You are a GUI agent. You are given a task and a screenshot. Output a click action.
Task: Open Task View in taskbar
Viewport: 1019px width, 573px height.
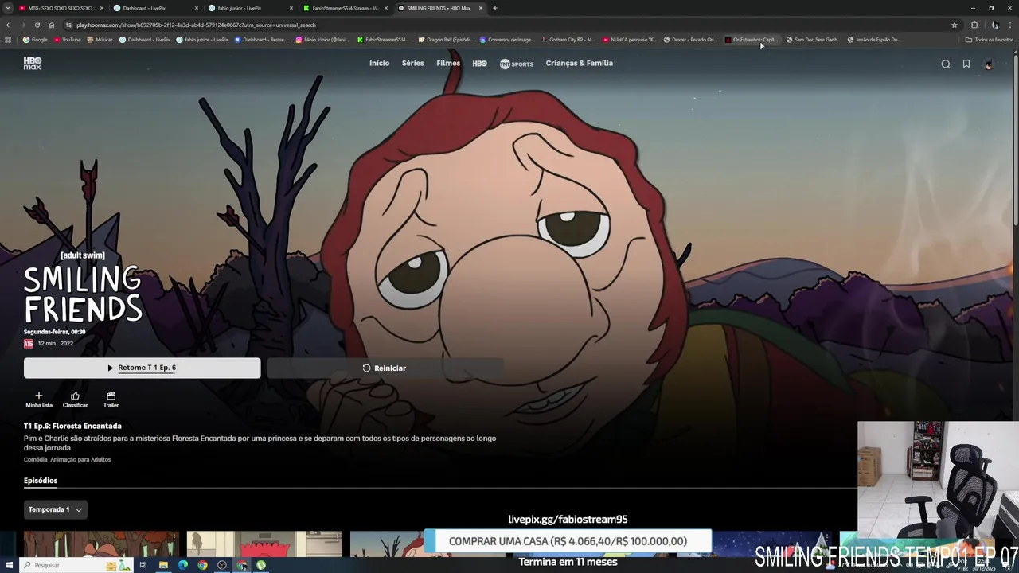(143, 565)
